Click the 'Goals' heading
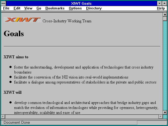 click(x=14, y=34)
